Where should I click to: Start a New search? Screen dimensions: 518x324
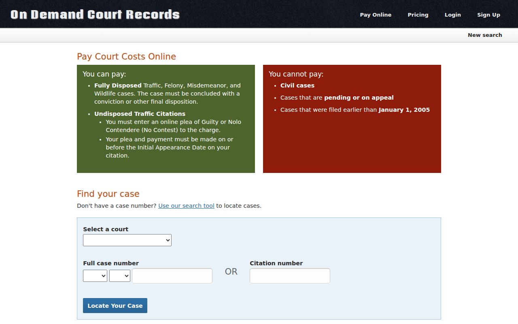point(485,35)
